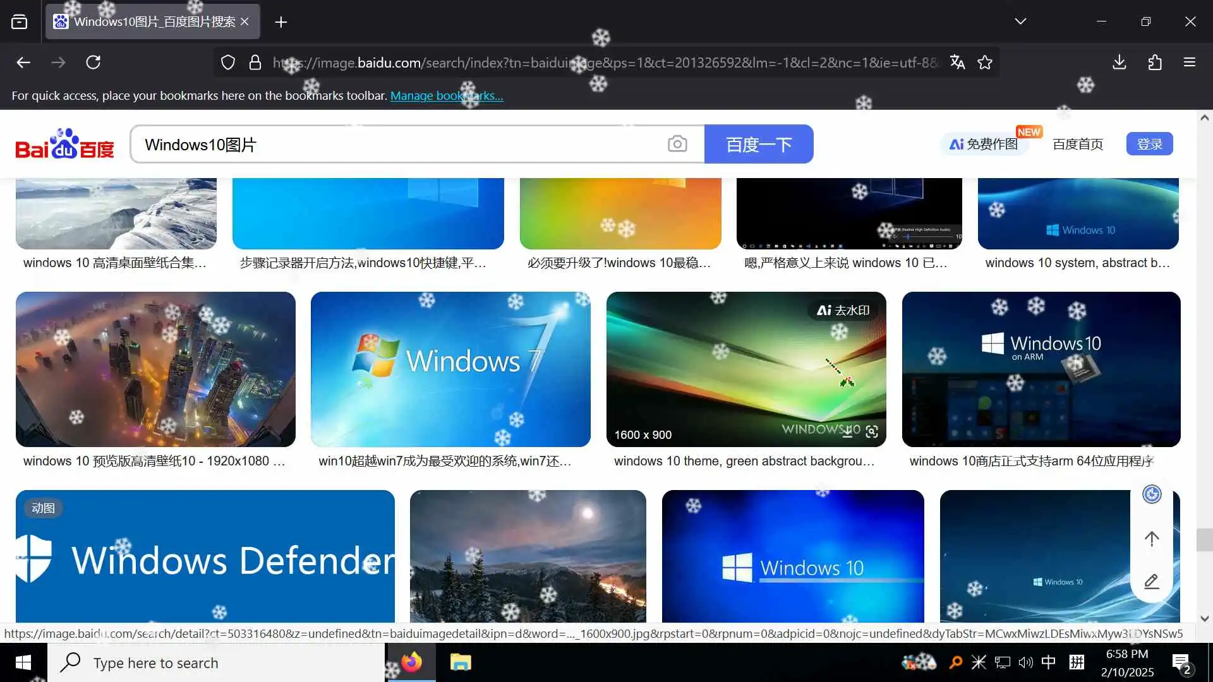Open the Firefox downloads icon
This screenshot has width=1213, height=682.
pos(1119,63)
